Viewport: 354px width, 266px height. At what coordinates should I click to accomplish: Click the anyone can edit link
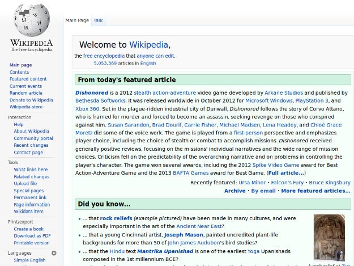pyautogui.click(x=155, y=56)
